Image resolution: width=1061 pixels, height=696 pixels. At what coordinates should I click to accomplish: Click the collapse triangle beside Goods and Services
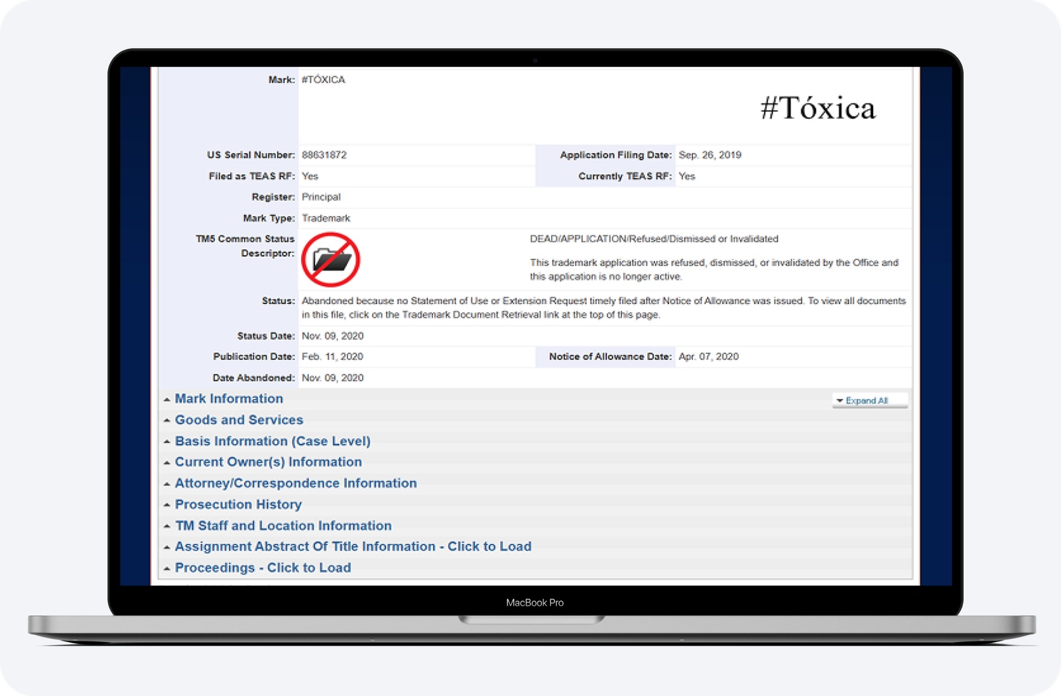[x=167, y=420]
